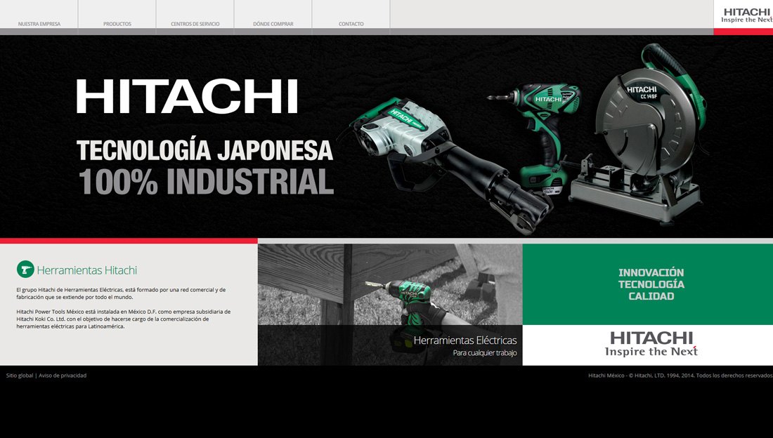Click the paragraph about Hitachi Power Tools México
The image size is (773, 438).
(123, 319)
